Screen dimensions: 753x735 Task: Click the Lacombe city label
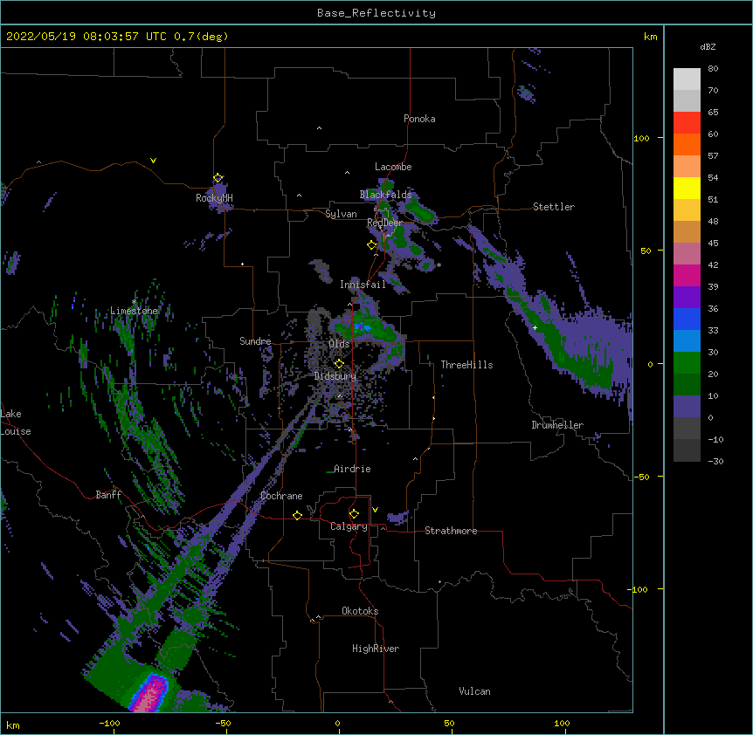393,167
